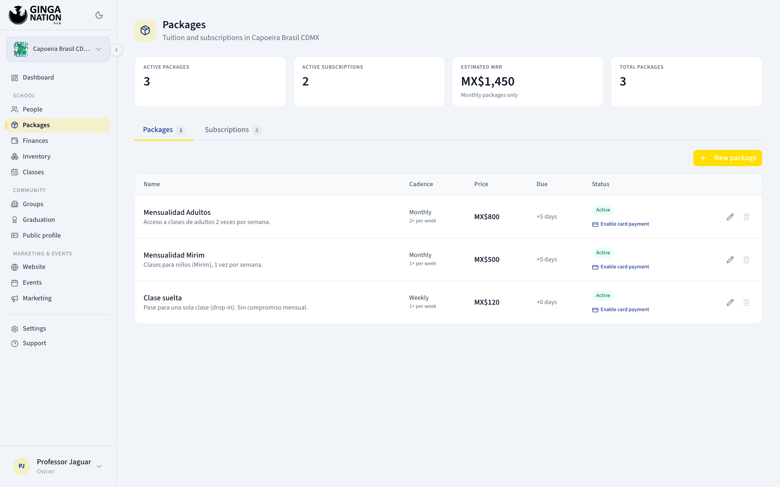This screenshot has height=487, width=780.
Task: Enable card payment for Clase suelta
Action: 620,310
